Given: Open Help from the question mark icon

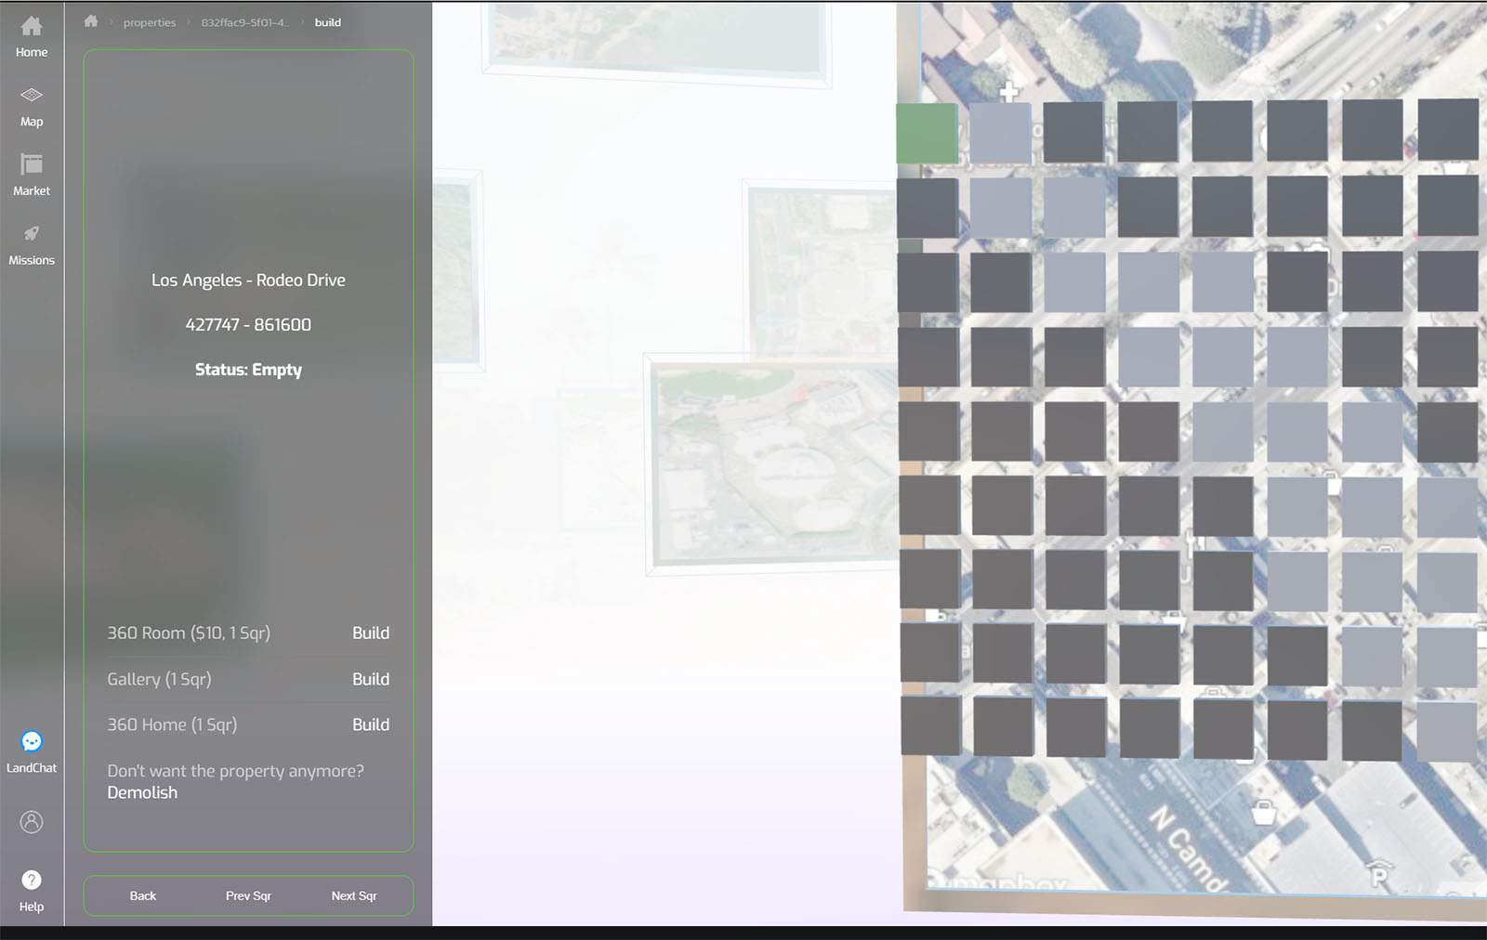Looking at the screenshot, I should click(32, 891).
